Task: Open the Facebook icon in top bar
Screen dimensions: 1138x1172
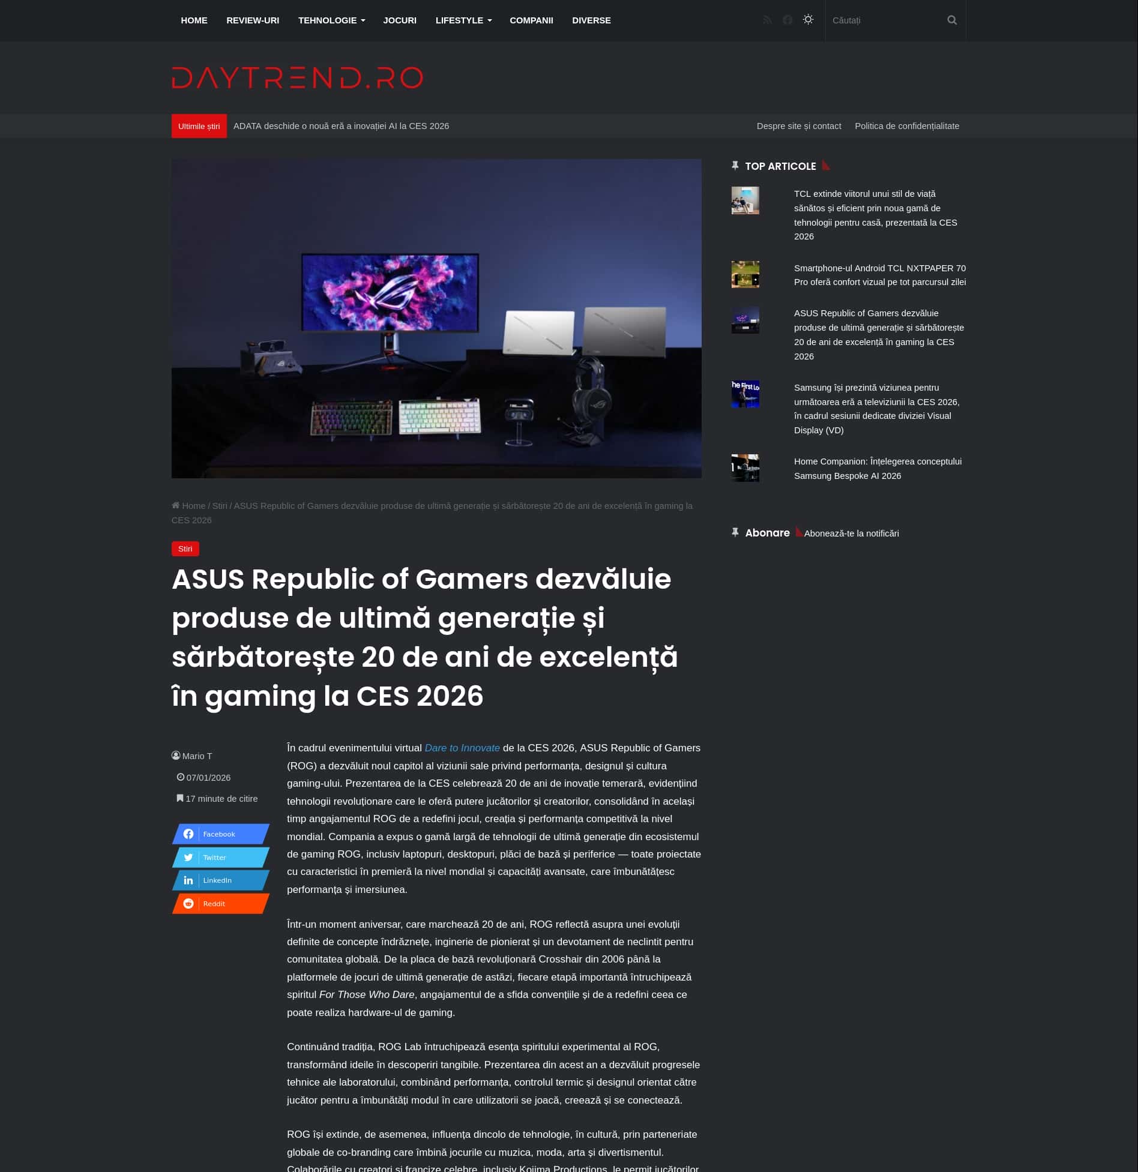Action: pos(787,20)
